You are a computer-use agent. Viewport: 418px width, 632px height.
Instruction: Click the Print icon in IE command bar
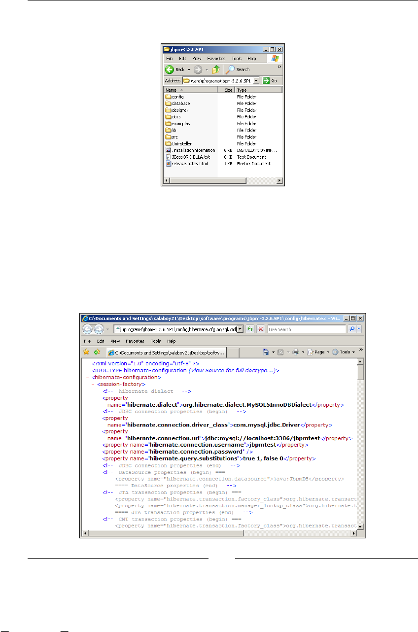296,352
